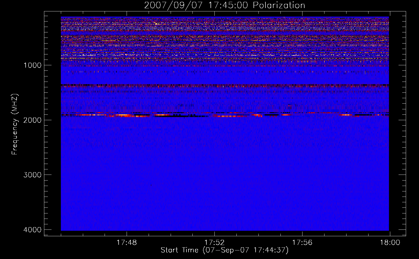419x259 pixels.
Task: Click the 17:52 time tick label
Action: coord(214,243)
